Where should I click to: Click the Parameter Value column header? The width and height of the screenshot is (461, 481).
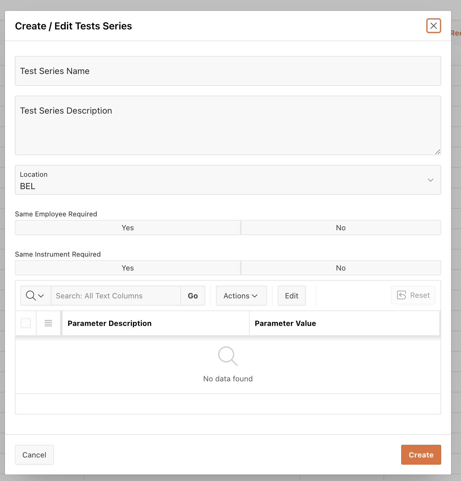pos(285,323)
